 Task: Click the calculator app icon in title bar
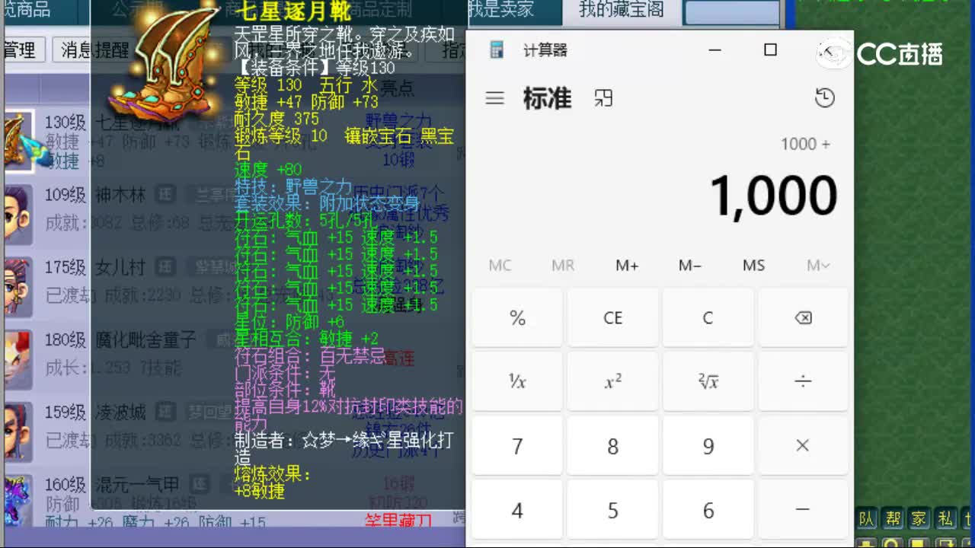coord(497,50)
